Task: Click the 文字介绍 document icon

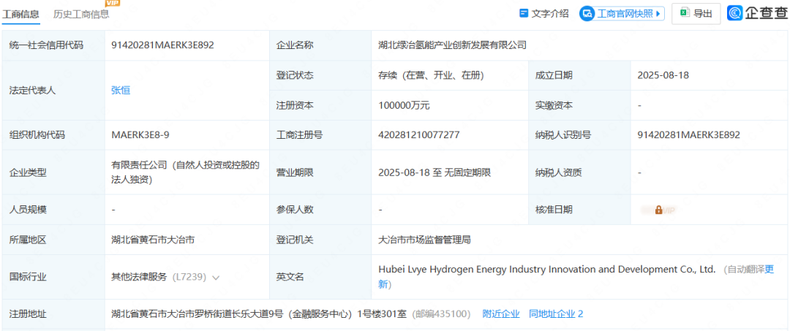Action: pyautogui.click(x=524, y=13)
